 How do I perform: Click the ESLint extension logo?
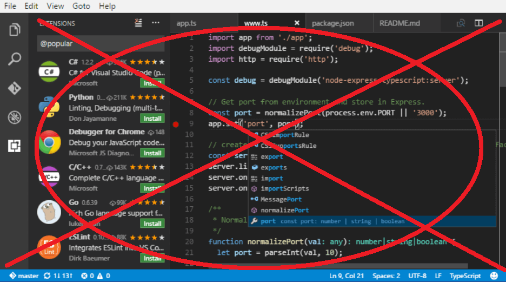coord(49,247)
